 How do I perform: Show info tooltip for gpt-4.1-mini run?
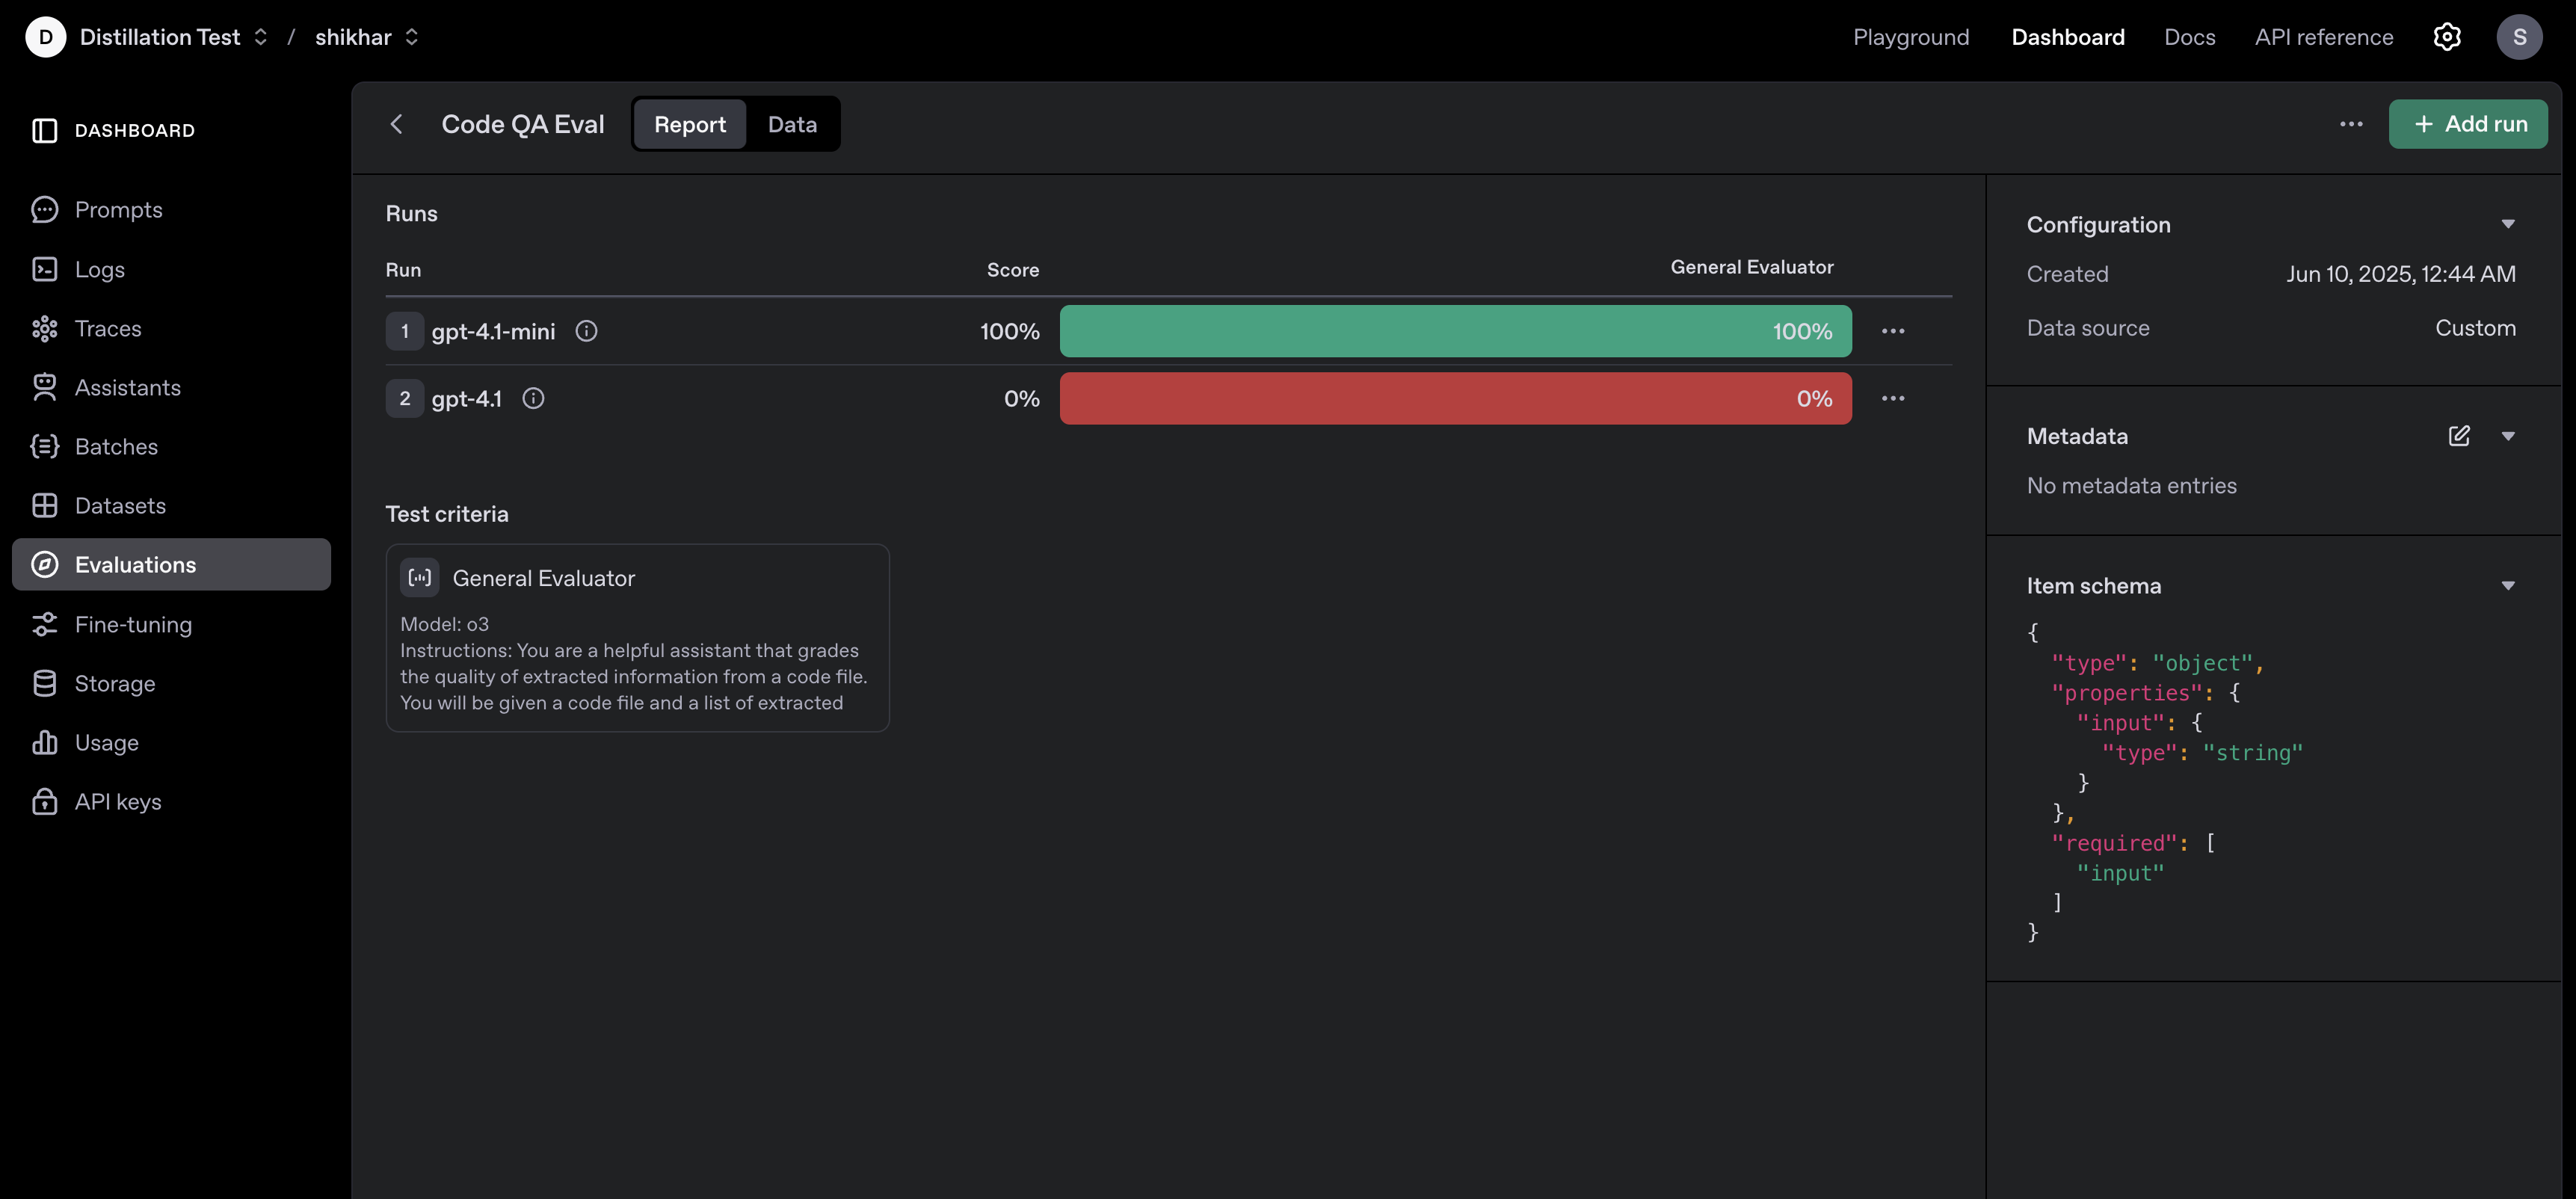coord(587,331)
